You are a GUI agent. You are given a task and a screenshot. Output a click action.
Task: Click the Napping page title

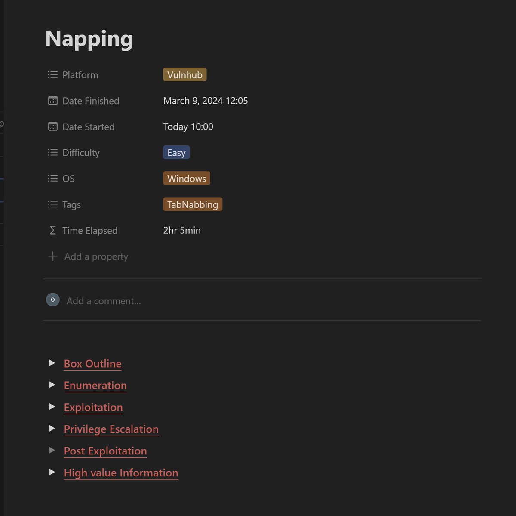click(x=89, y=39)
